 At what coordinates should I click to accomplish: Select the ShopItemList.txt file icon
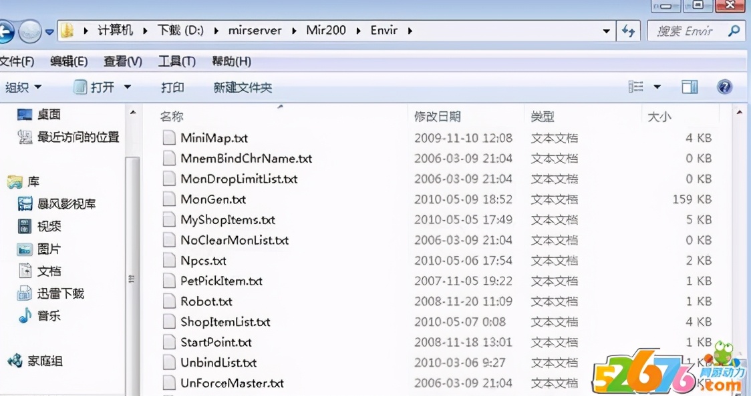tap(169, 322)
